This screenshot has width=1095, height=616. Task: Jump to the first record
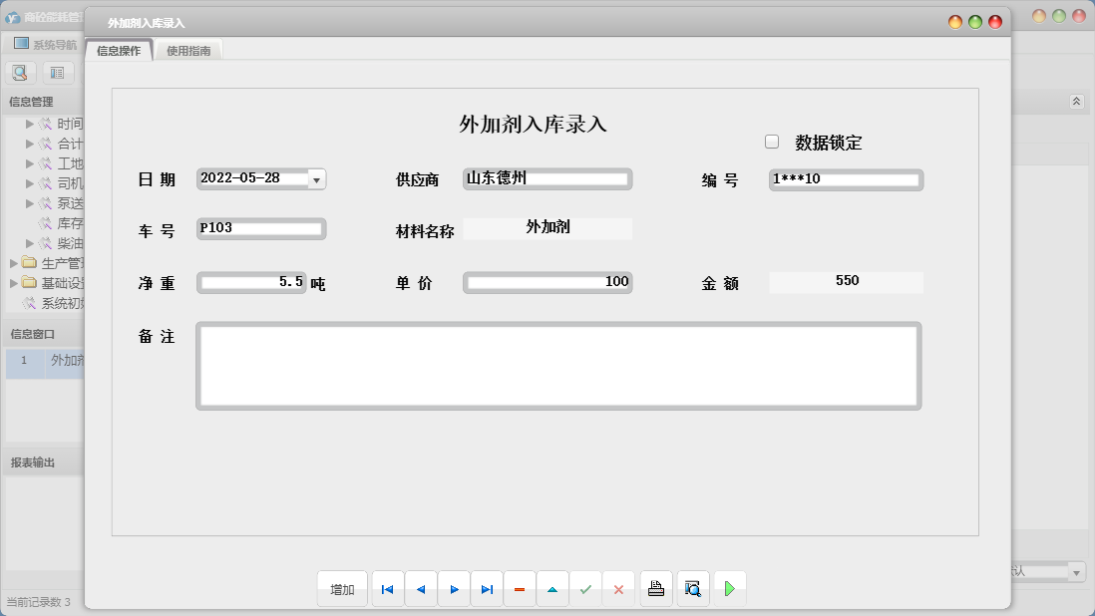click(387, 589)
